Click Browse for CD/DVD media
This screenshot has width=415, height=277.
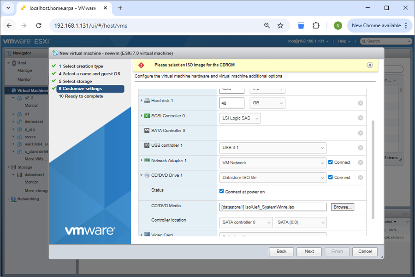pyautogui.click(x=343, y=207)
